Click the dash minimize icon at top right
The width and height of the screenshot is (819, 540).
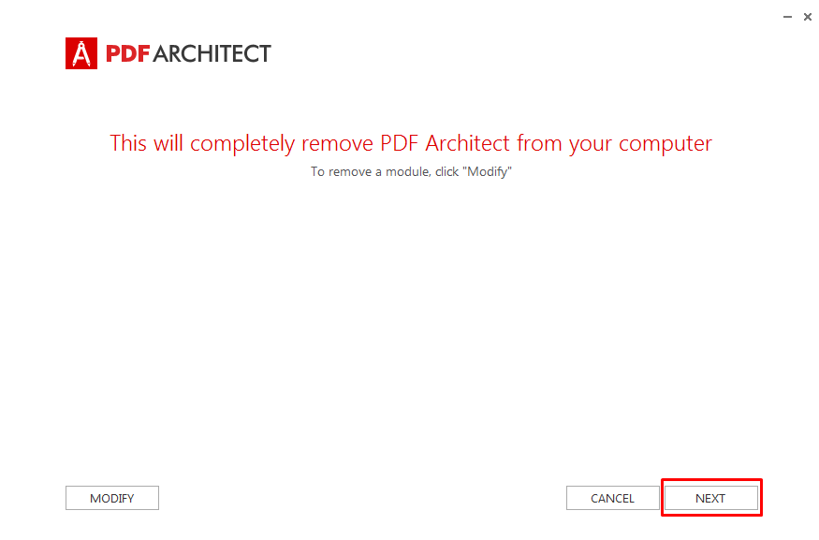click(x=787, y=17)
